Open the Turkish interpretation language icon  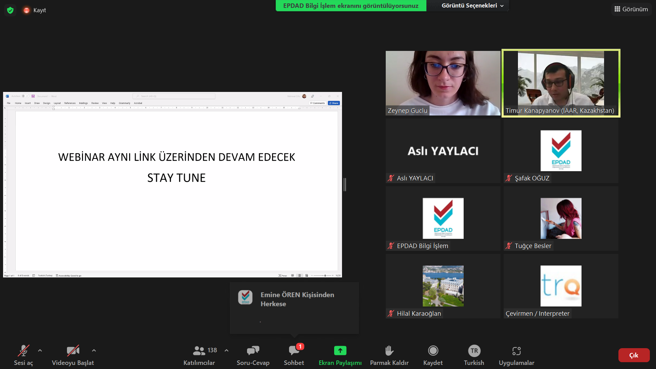[x=474, y=351]
